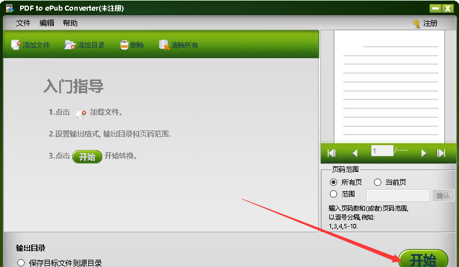The image size is (459, 267).
Task: Click the large 开始 start button
Action: coord(423,259)
